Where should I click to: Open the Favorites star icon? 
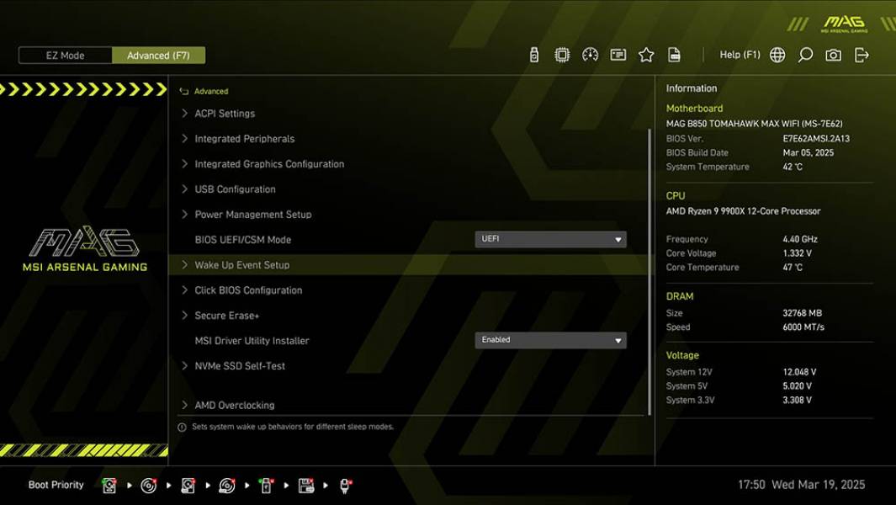coord(646,55)
